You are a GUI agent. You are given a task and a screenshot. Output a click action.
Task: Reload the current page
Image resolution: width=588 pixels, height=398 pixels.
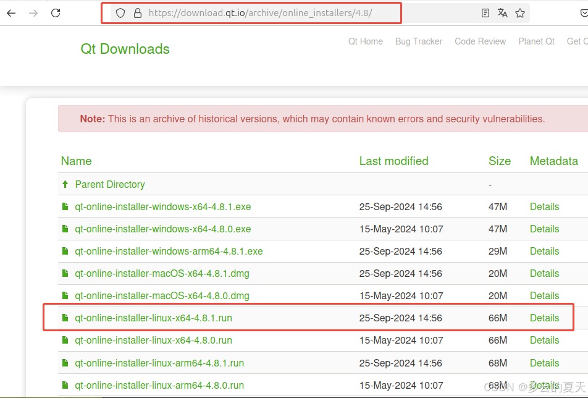tap(56, 13)
